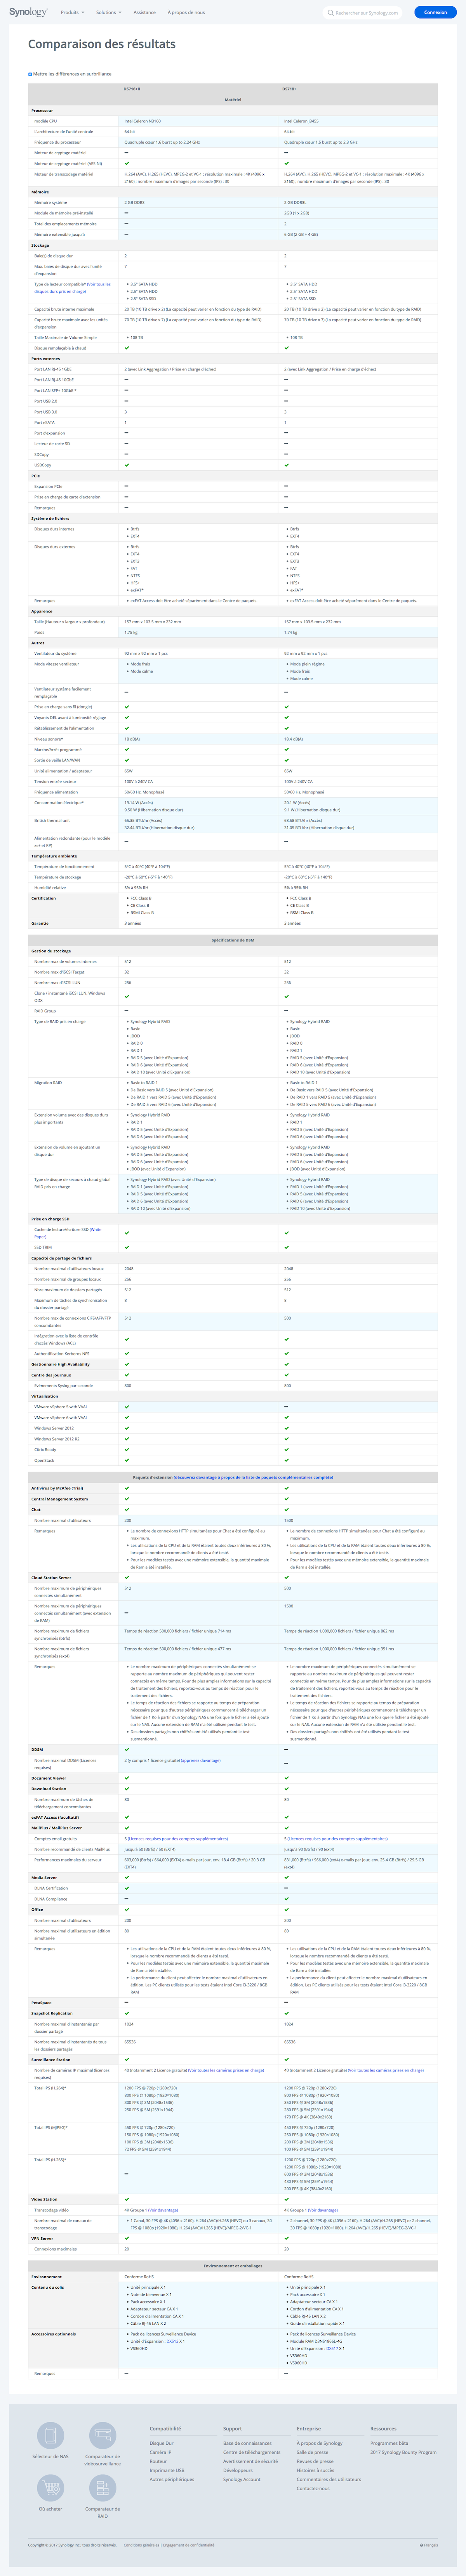
Task: Click Voir davantage in DS718+ column
Action: tap(323, 2210)
